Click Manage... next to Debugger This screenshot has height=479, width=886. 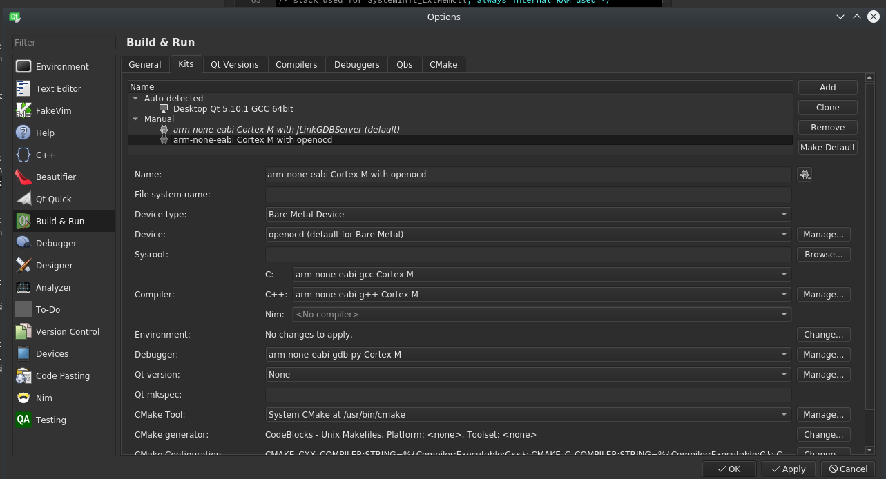click(x=824, y=355)
